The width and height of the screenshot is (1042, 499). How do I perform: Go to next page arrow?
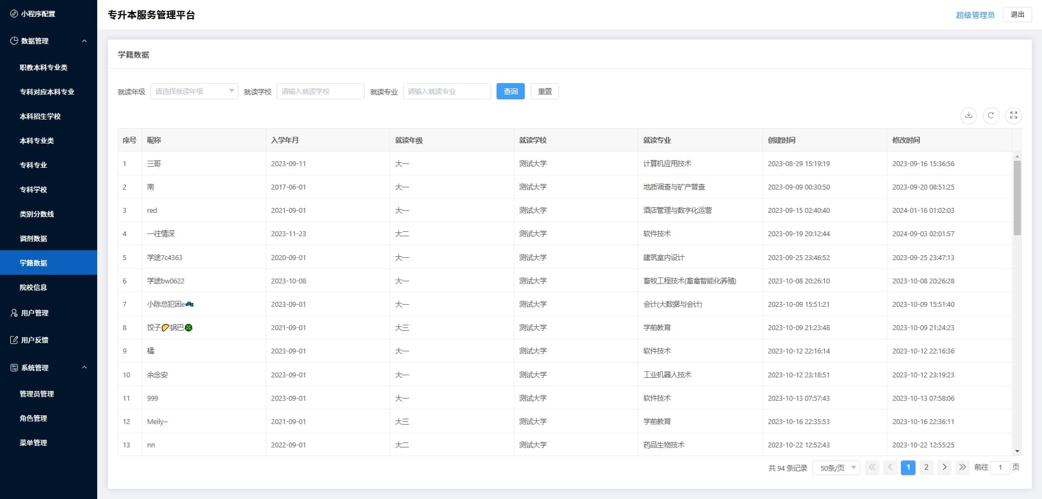pos(944,468)
